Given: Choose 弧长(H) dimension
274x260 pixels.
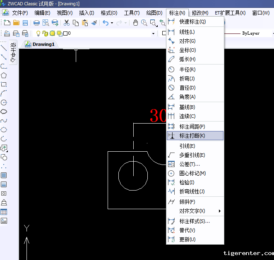Looking at the screenshot, I should [x=195, y=59].
